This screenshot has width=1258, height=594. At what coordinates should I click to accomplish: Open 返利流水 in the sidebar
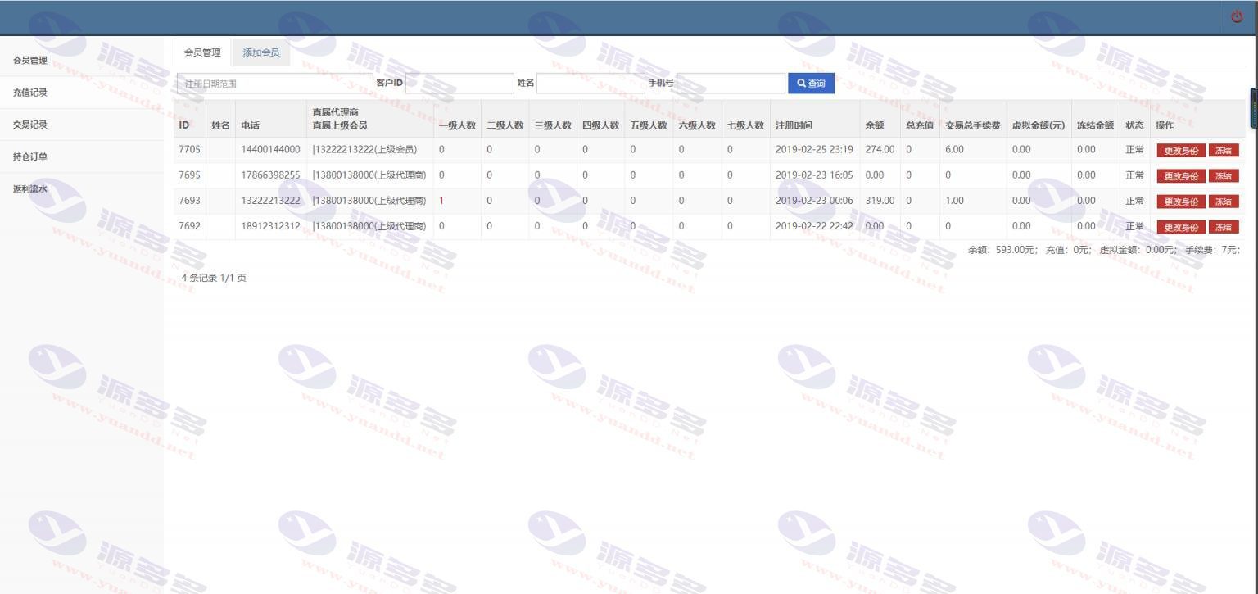pyautogui.click(x=30, y=188)
